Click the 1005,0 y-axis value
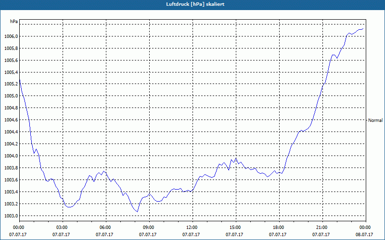 tap(11, 96)
